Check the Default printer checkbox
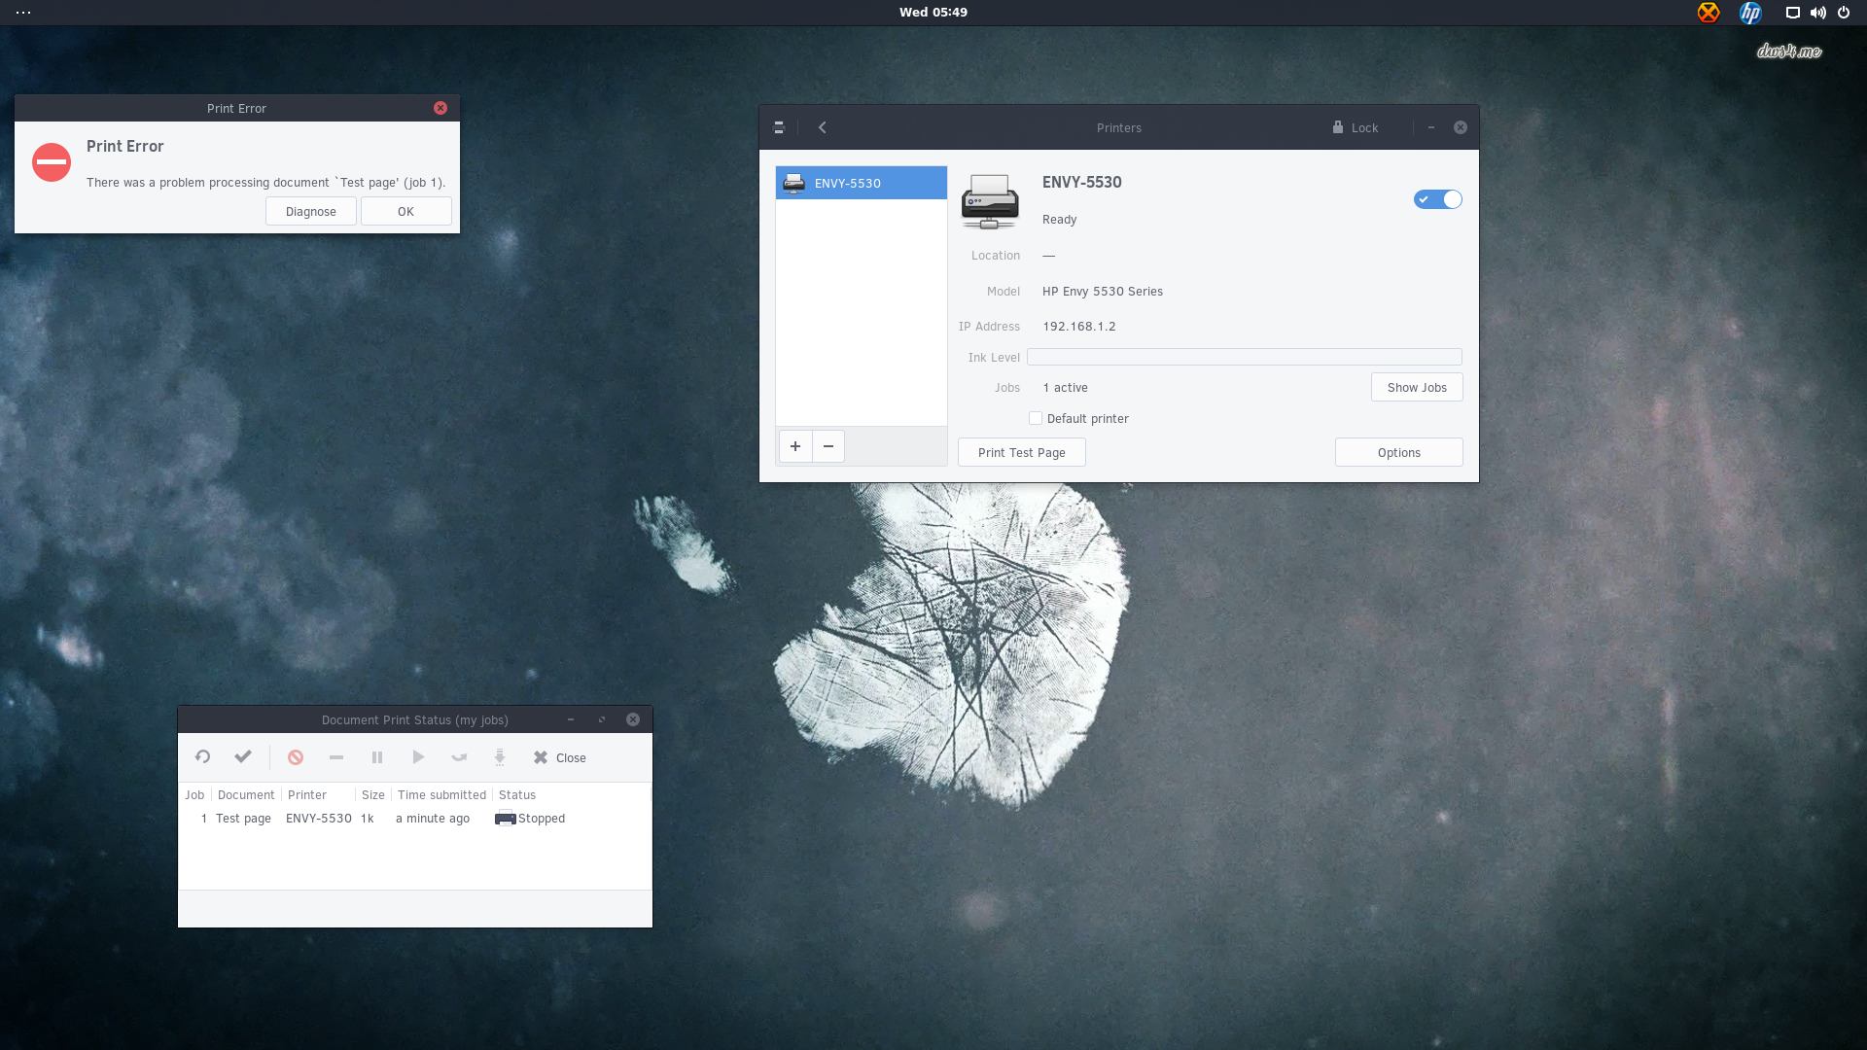Viewport: 1867px width, 1050px height. coord(1036,418)
